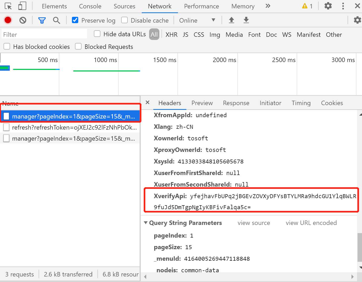The width and height of the screenshot is (362, 282).
Task: Open the Sources tab
Action: 124,6
